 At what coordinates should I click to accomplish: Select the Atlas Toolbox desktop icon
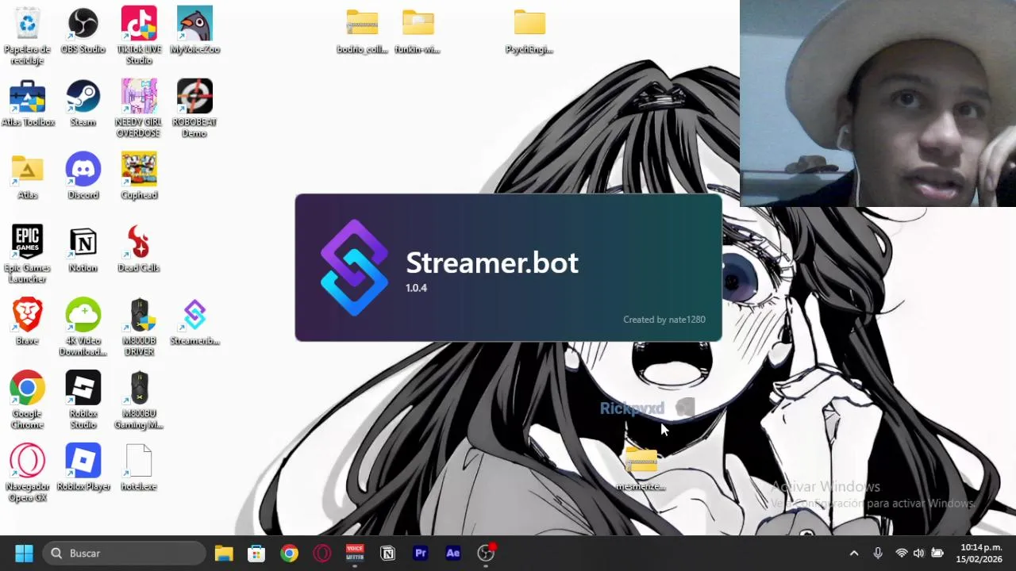click(x=27, y=103)
